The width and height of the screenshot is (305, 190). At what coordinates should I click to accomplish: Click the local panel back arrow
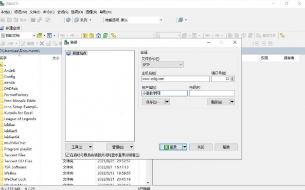(x=62, y=35)
